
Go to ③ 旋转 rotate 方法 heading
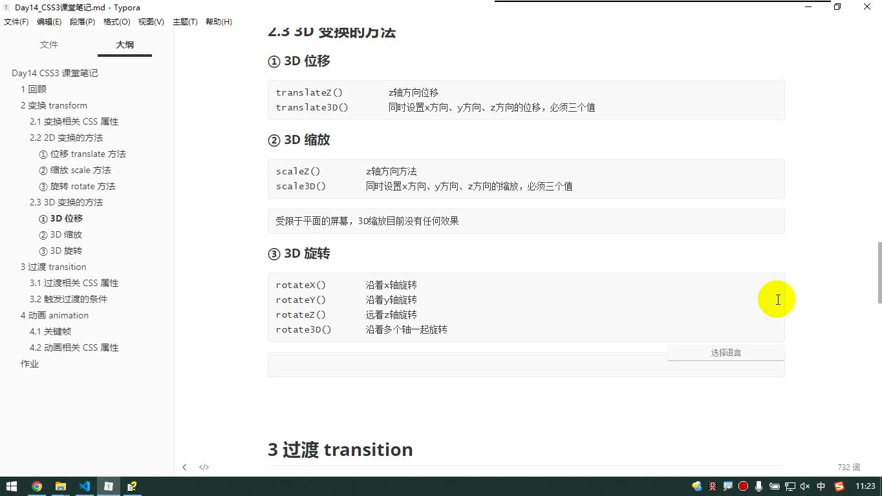pyautogui.click(x=77, y=186)
